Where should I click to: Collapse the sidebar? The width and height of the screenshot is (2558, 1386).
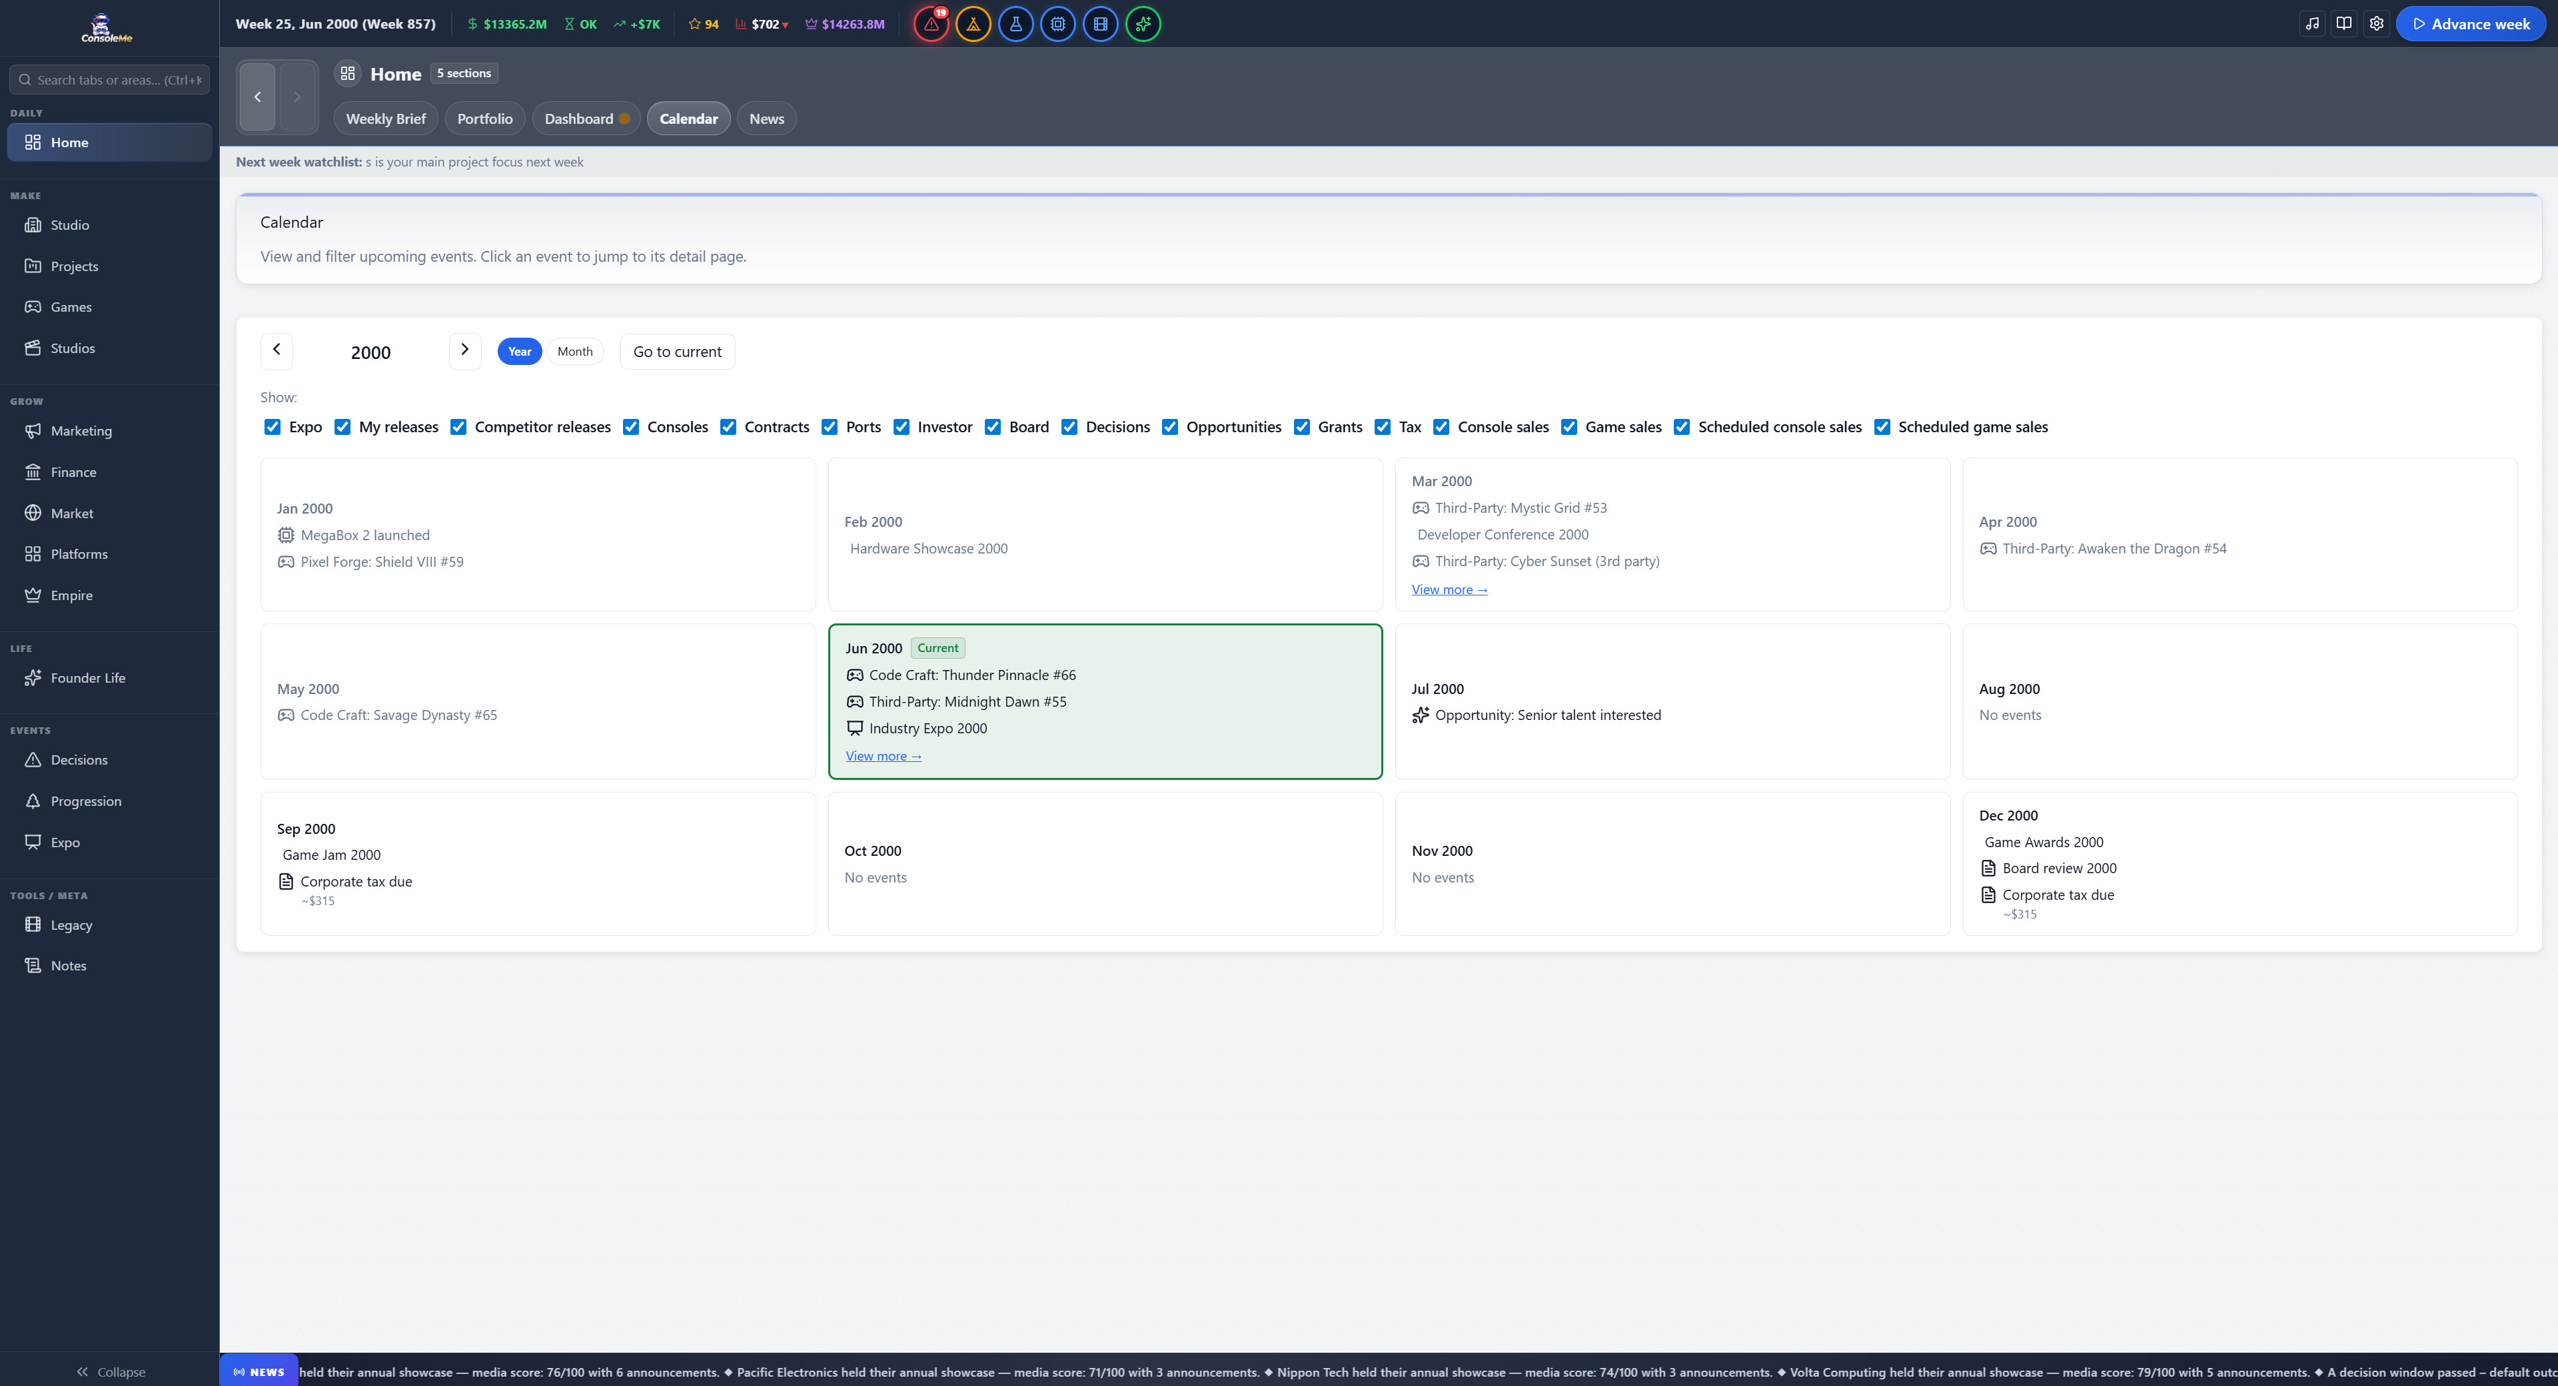pyautogui.click(x=110, y=1371)
